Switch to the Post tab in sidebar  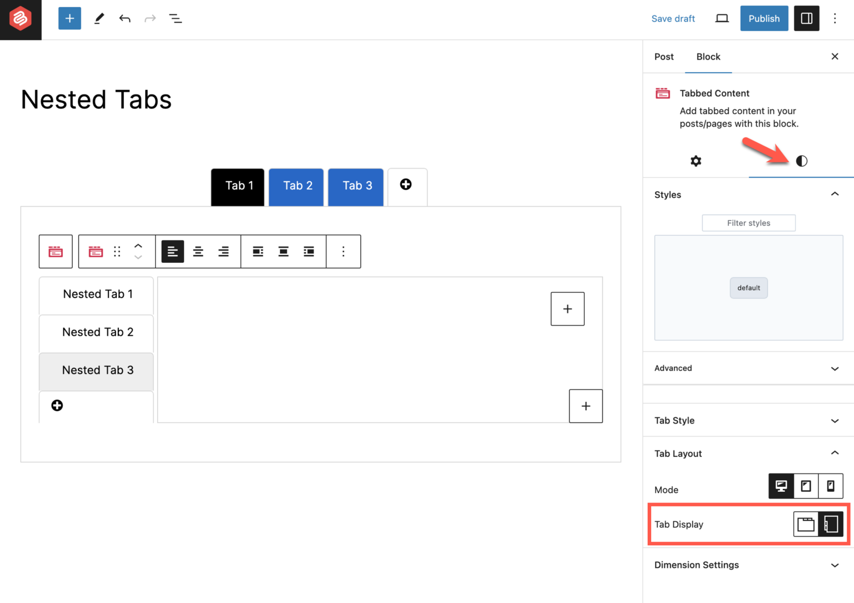click(x=664, y=57)
